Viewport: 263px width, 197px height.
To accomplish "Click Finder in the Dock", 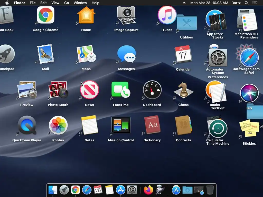I will [x=53, y=190].
